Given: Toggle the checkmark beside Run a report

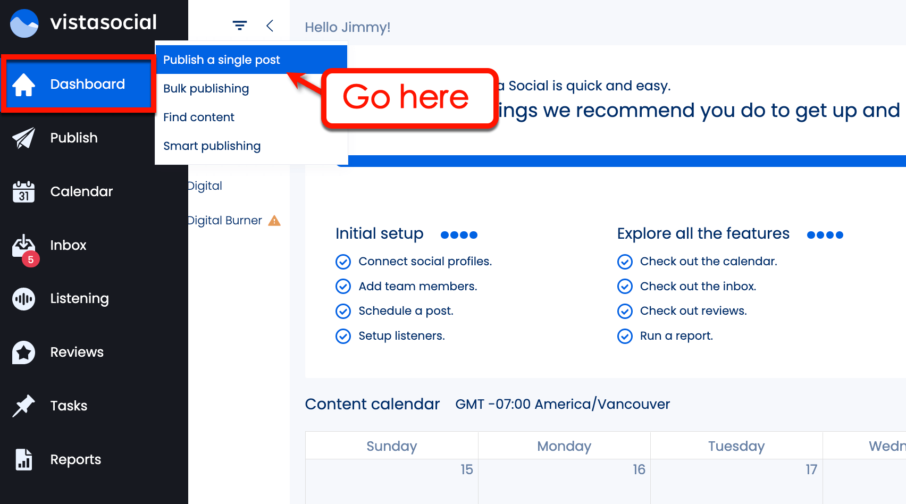Looking at the screenshot, I should tap(625, 336).
